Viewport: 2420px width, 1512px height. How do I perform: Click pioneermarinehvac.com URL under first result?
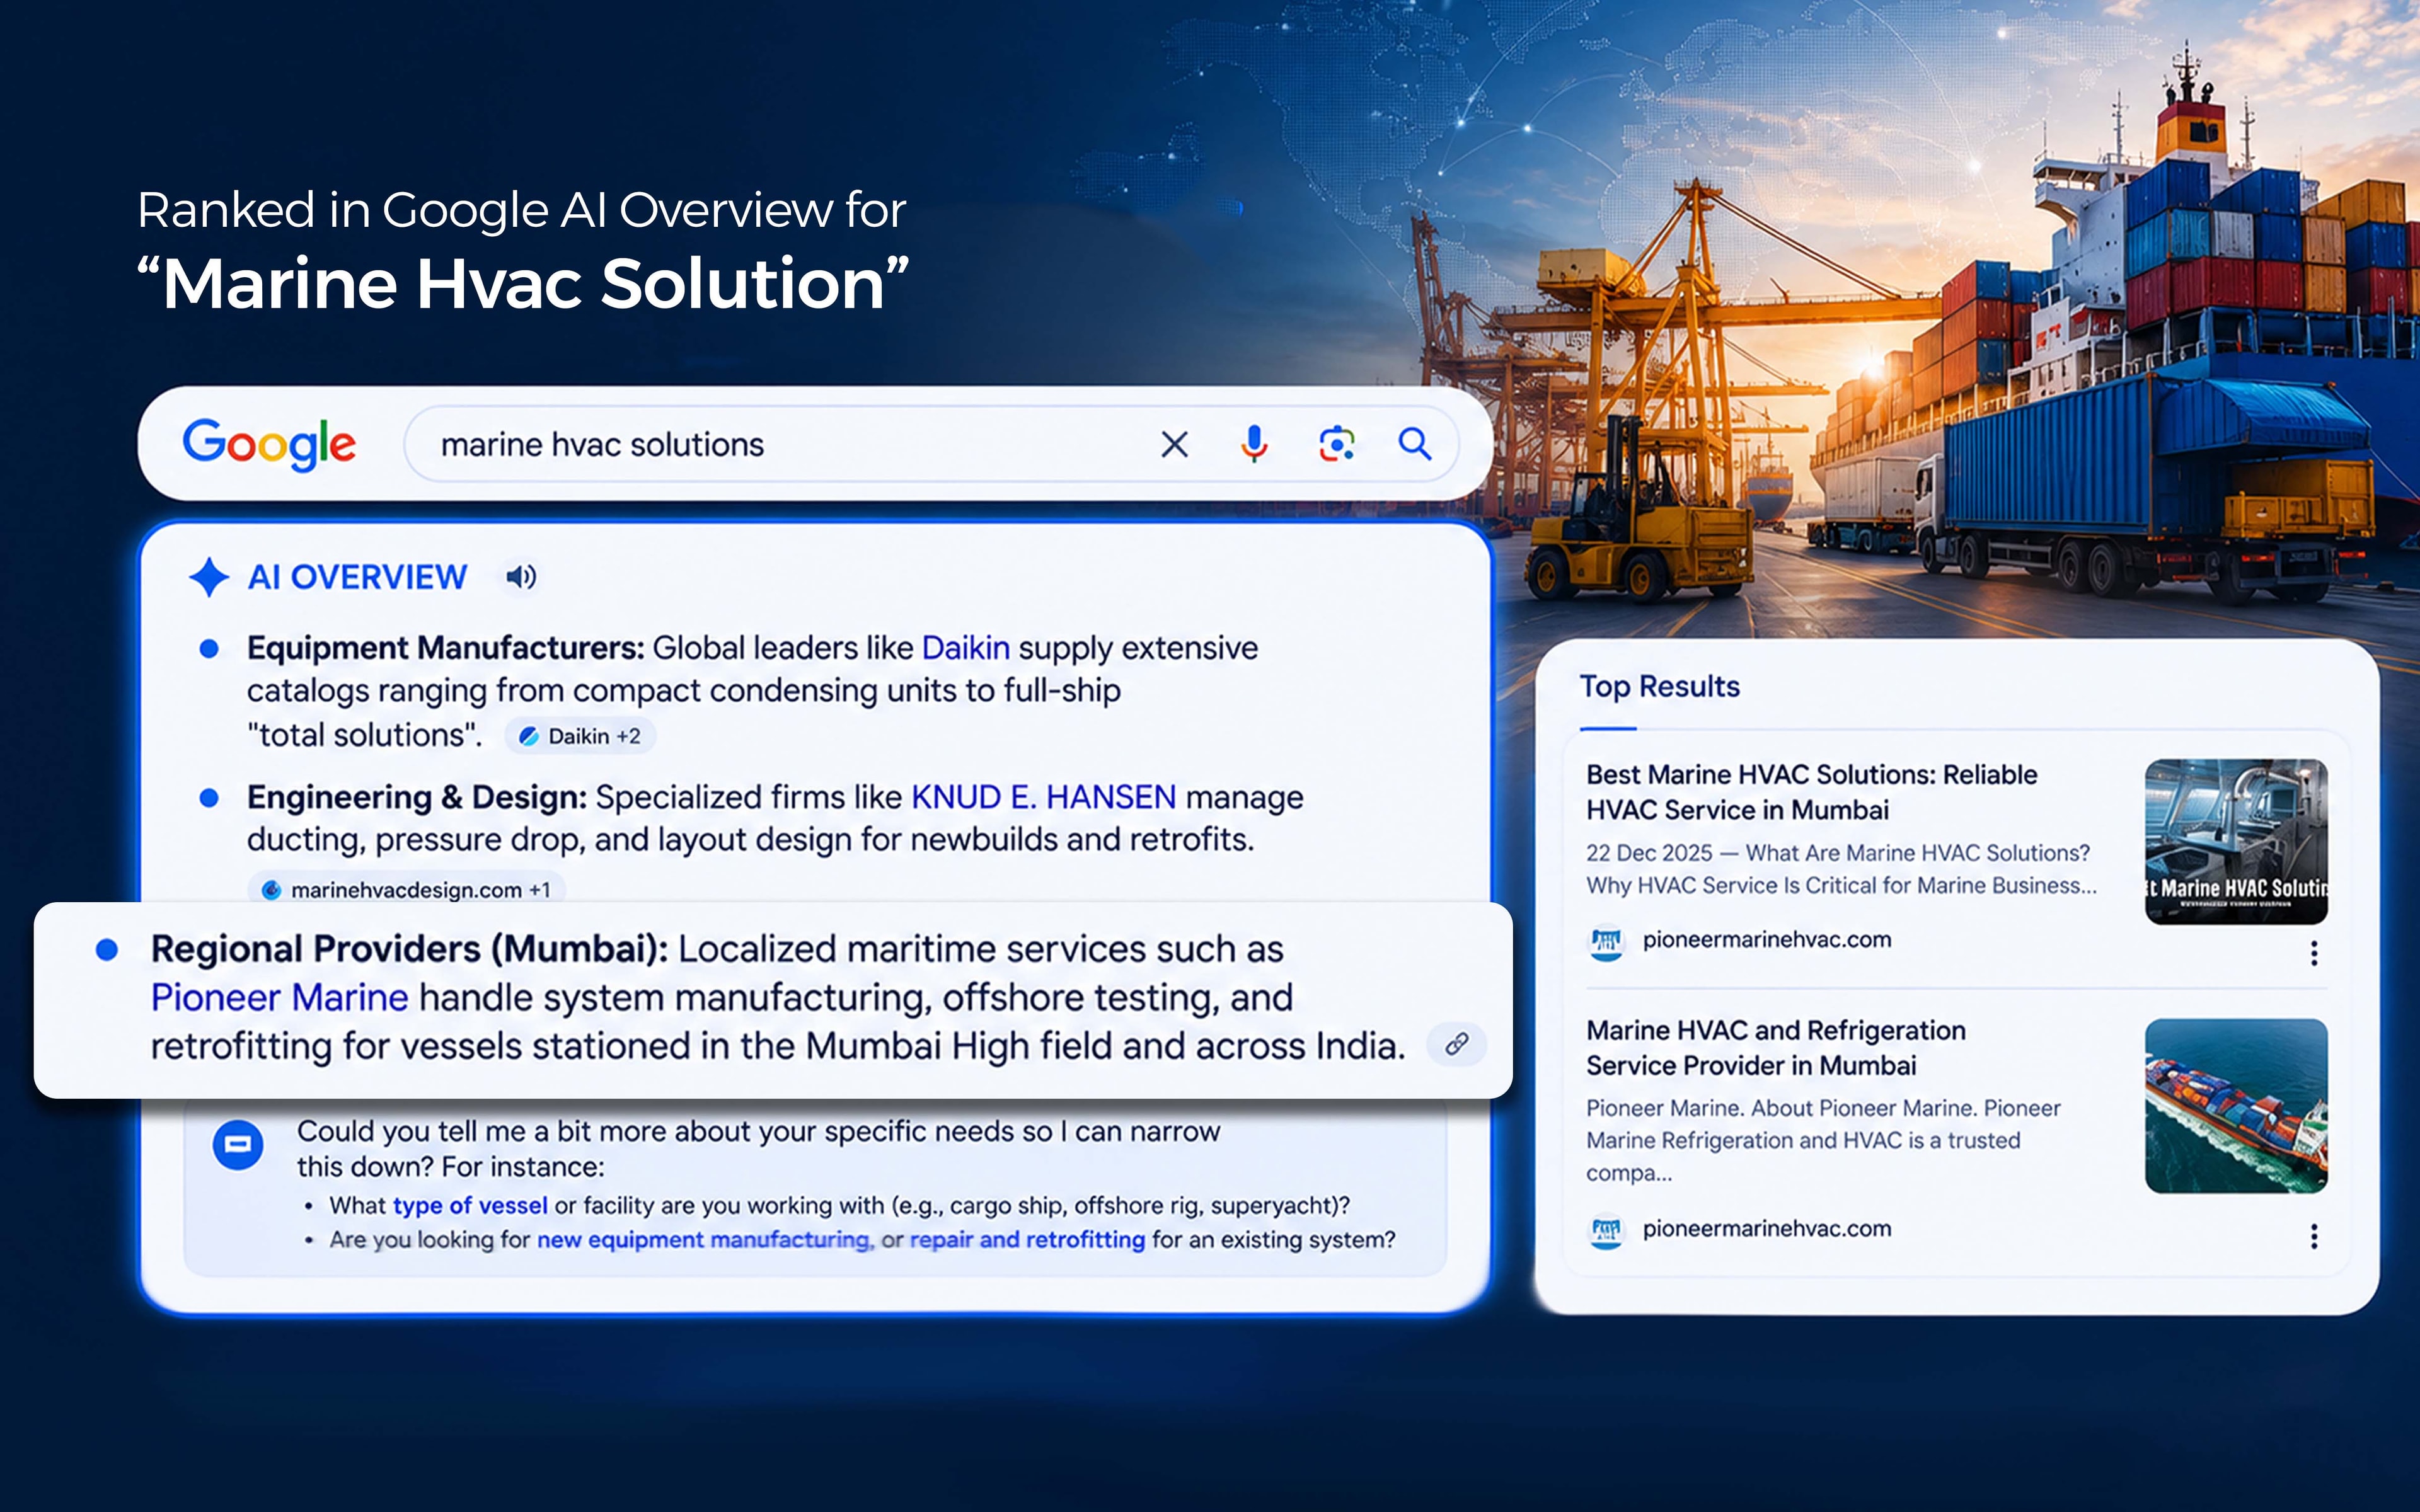click(x=1767, y=940)
